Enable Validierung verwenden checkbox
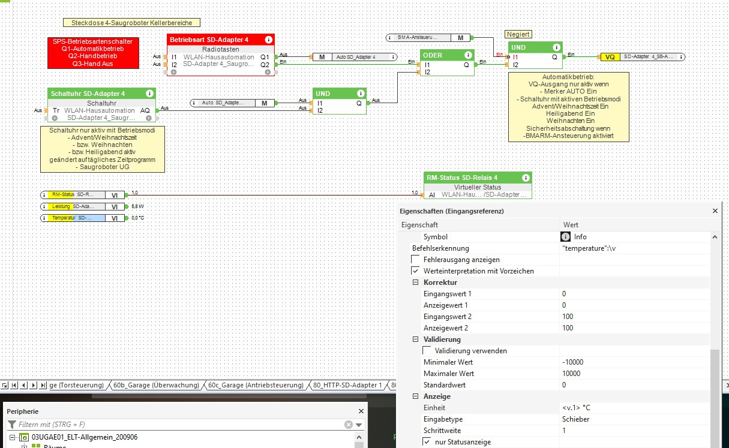 pos(427,351)
